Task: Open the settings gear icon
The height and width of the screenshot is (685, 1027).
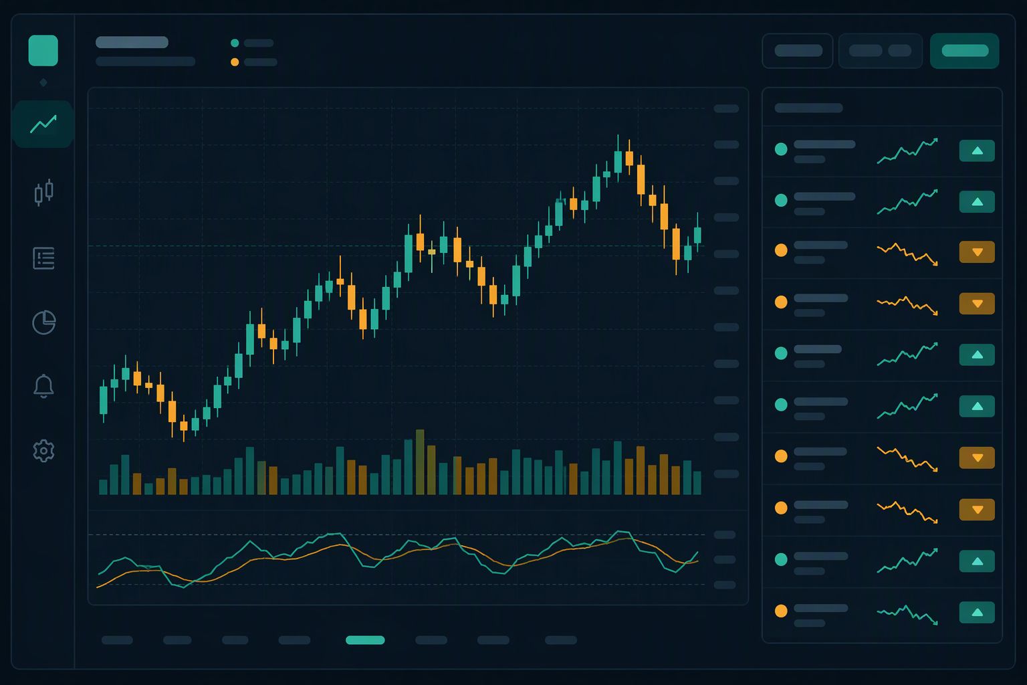Action: click(x=43, y=451)
